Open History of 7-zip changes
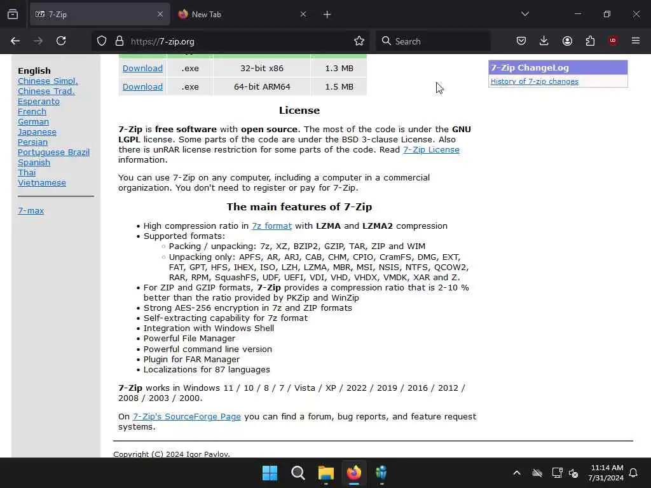 coord(534,81)
